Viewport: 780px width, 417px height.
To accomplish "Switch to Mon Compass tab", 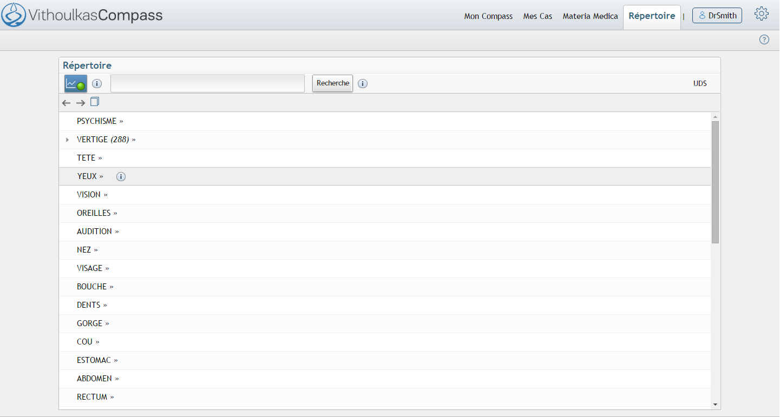I will [x=488, y=16].
